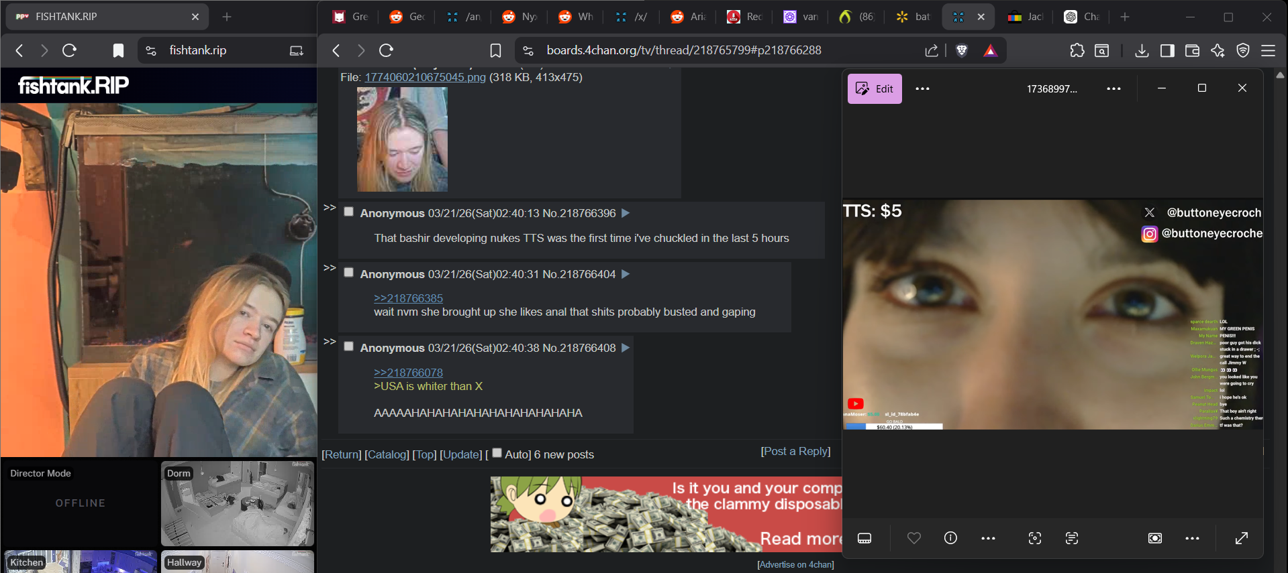1288x573 pixels.
Task: Follow the >>218766078 quote link
Action: point(408,373)
